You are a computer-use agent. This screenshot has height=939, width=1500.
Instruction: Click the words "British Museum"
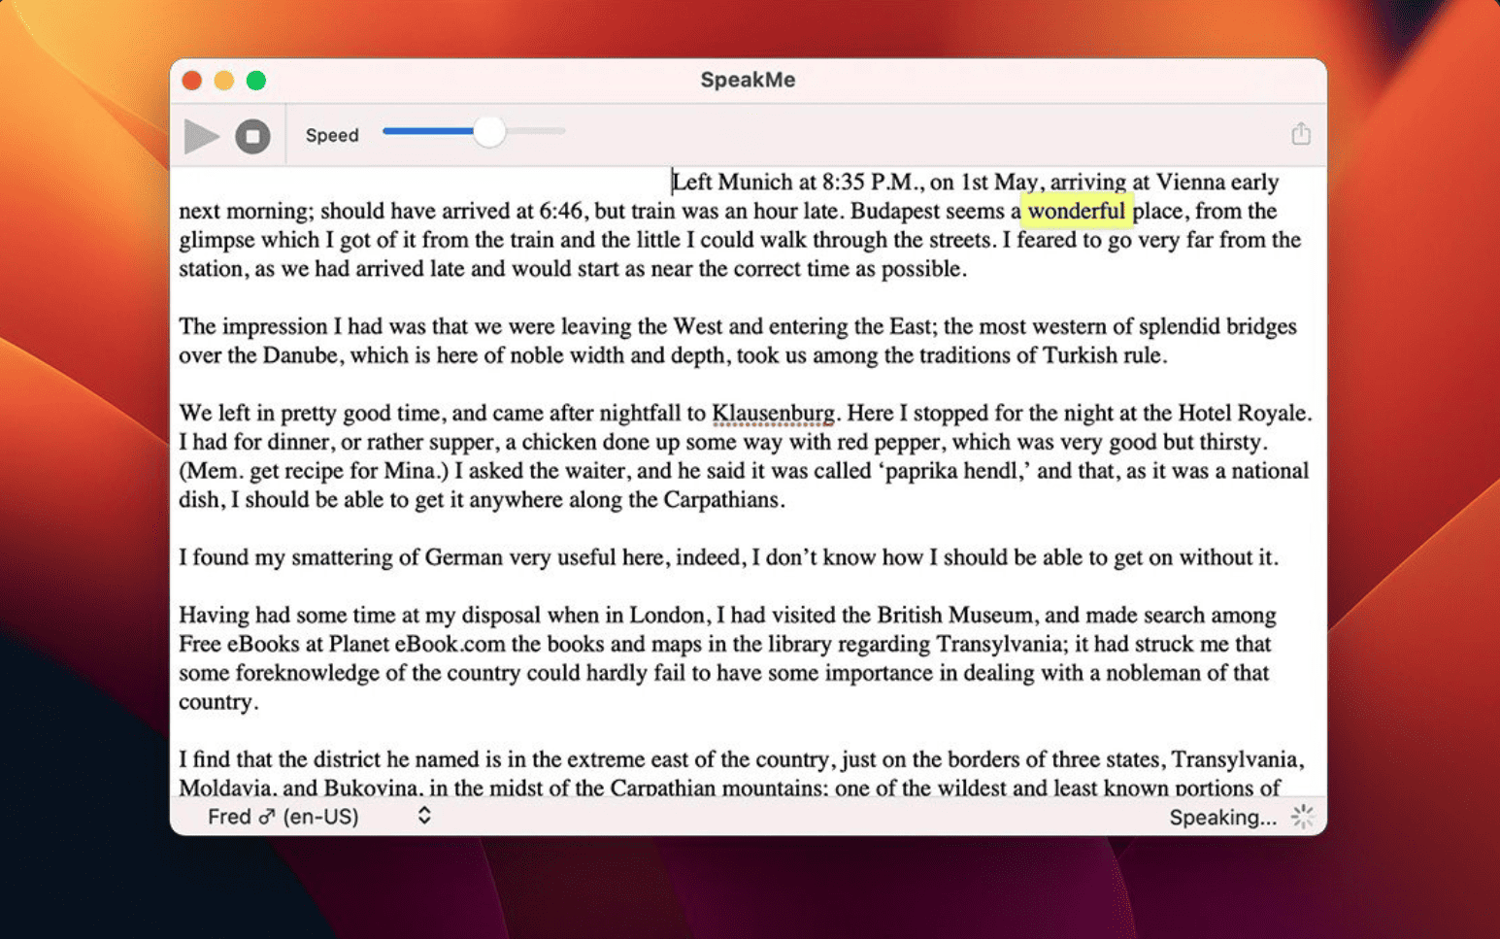coord(954,615)
